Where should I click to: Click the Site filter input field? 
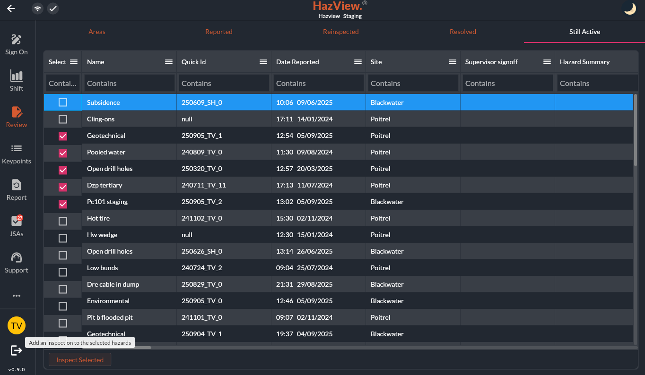coord(413,83)
